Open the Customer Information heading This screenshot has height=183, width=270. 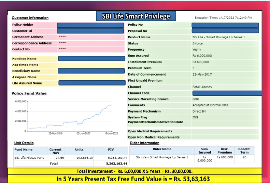30,18
